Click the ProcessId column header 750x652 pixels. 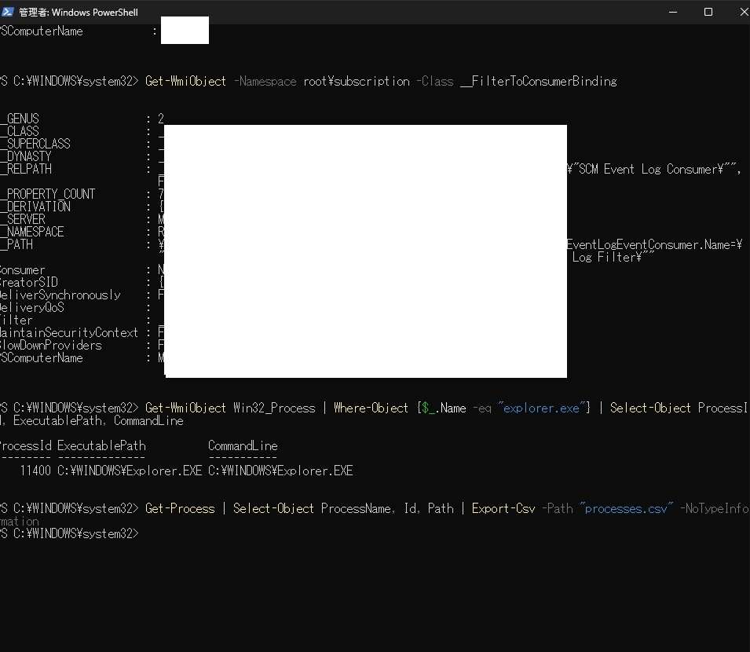coord(26,445)
